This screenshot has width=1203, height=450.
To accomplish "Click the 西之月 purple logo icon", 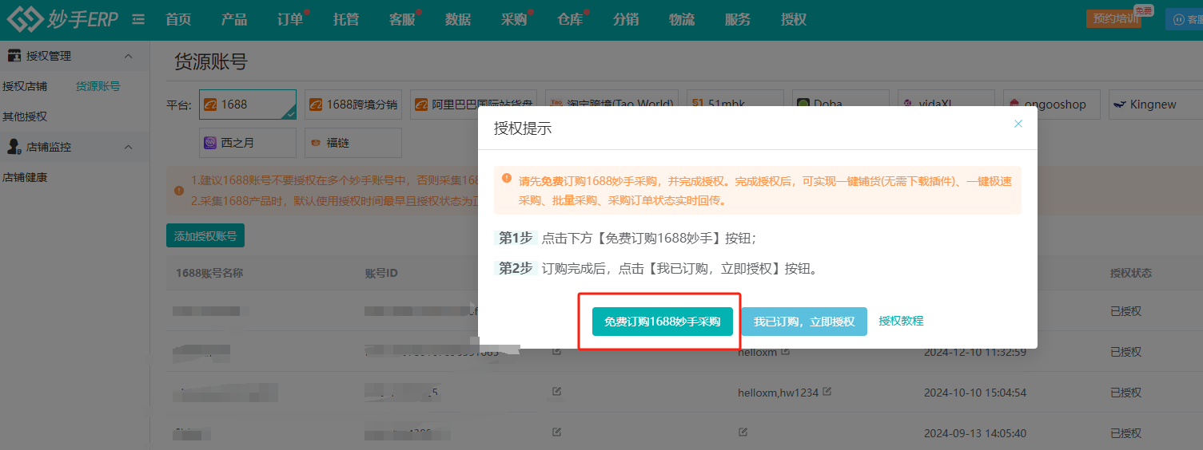I will click(x=210, y=143).
